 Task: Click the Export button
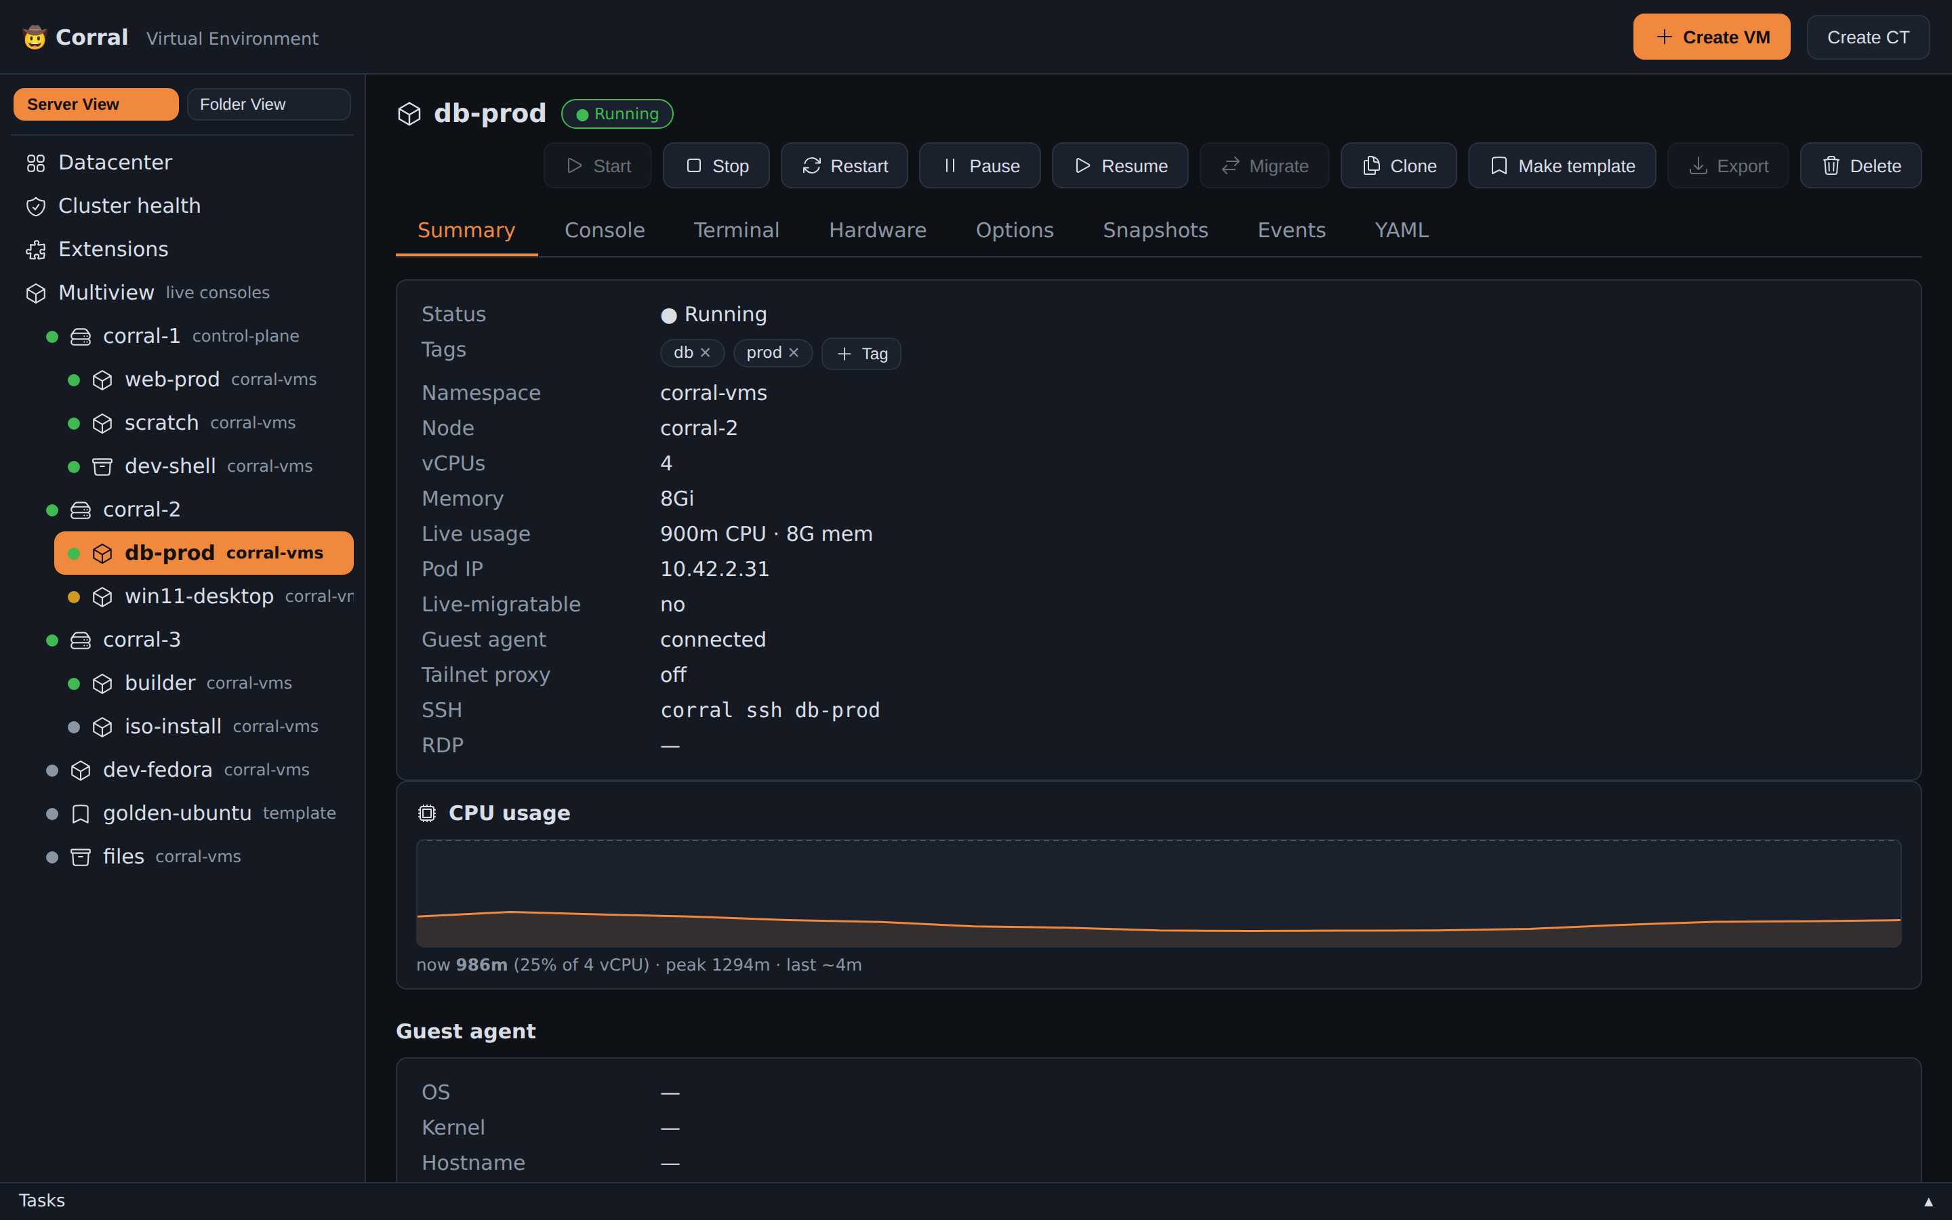click(x=1728, y=165)
